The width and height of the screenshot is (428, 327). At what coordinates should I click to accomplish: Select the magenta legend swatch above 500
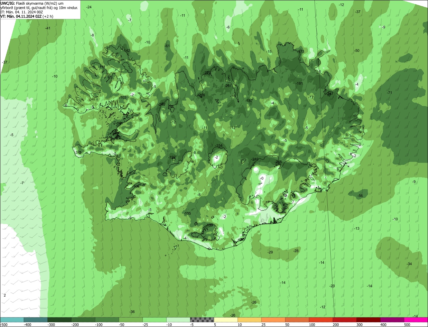tap(416, 320)
